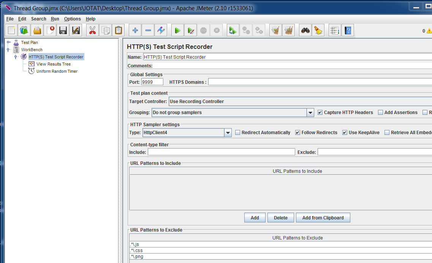This screenshot has height=263, width=432.
Task: Uncheck Capture HTTP Headers
Action: (x=320, y=112)
